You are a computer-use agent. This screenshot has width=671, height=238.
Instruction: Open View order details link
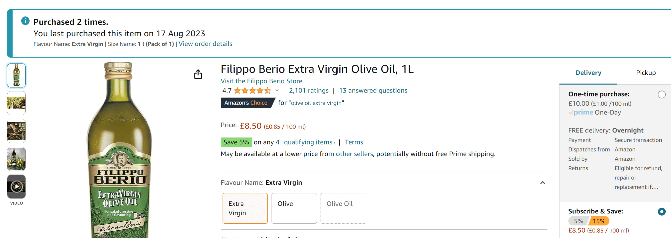(205, 44)
